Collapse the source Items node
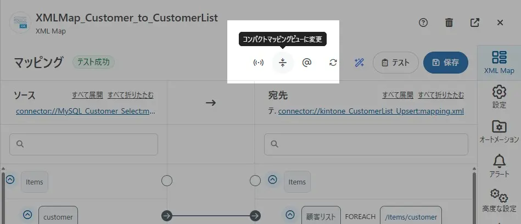The width and height of the screenshot is (521, 224). (x=10, y=180)
